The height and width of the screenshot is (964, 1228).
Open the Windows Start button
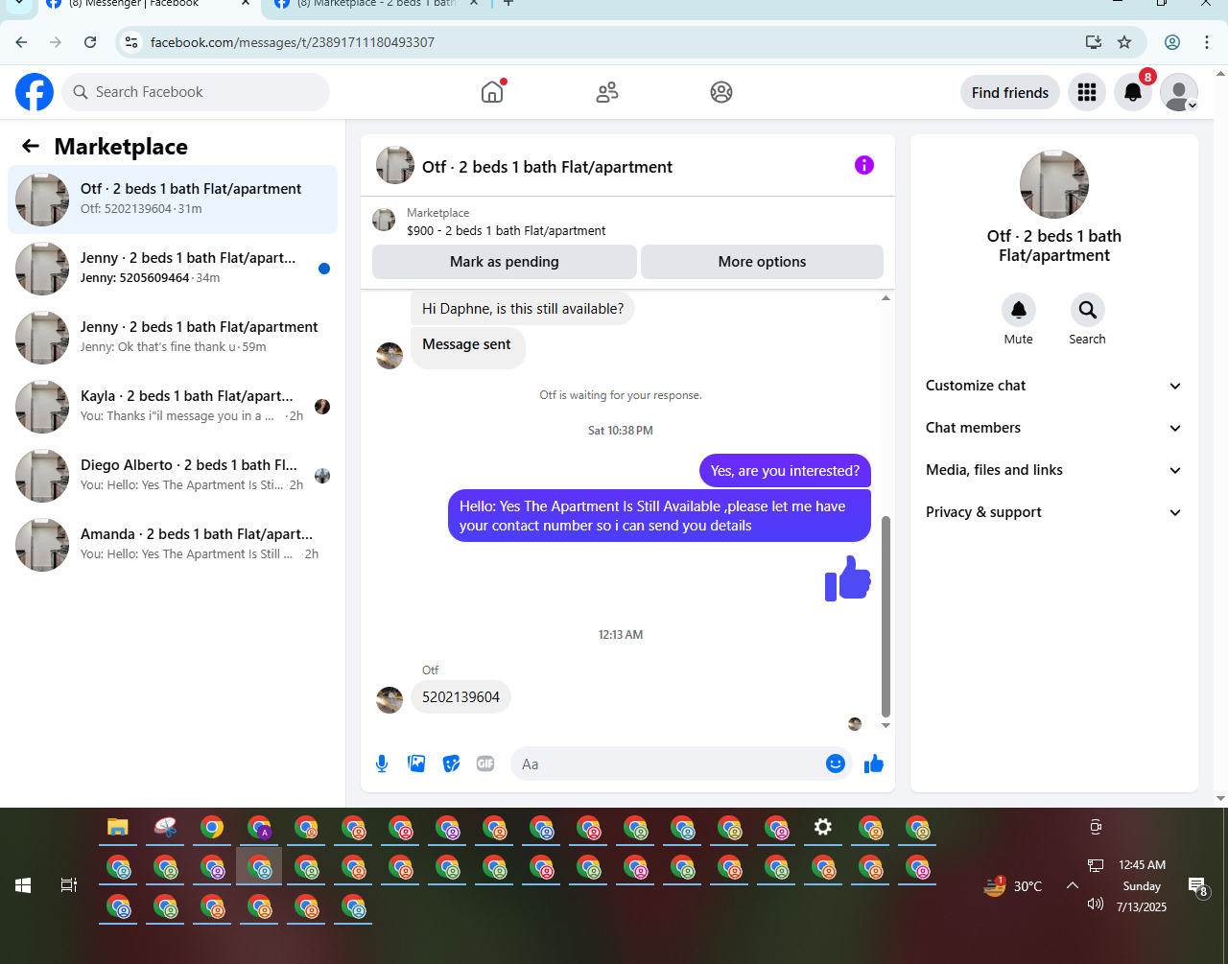[x=23, y=885]
